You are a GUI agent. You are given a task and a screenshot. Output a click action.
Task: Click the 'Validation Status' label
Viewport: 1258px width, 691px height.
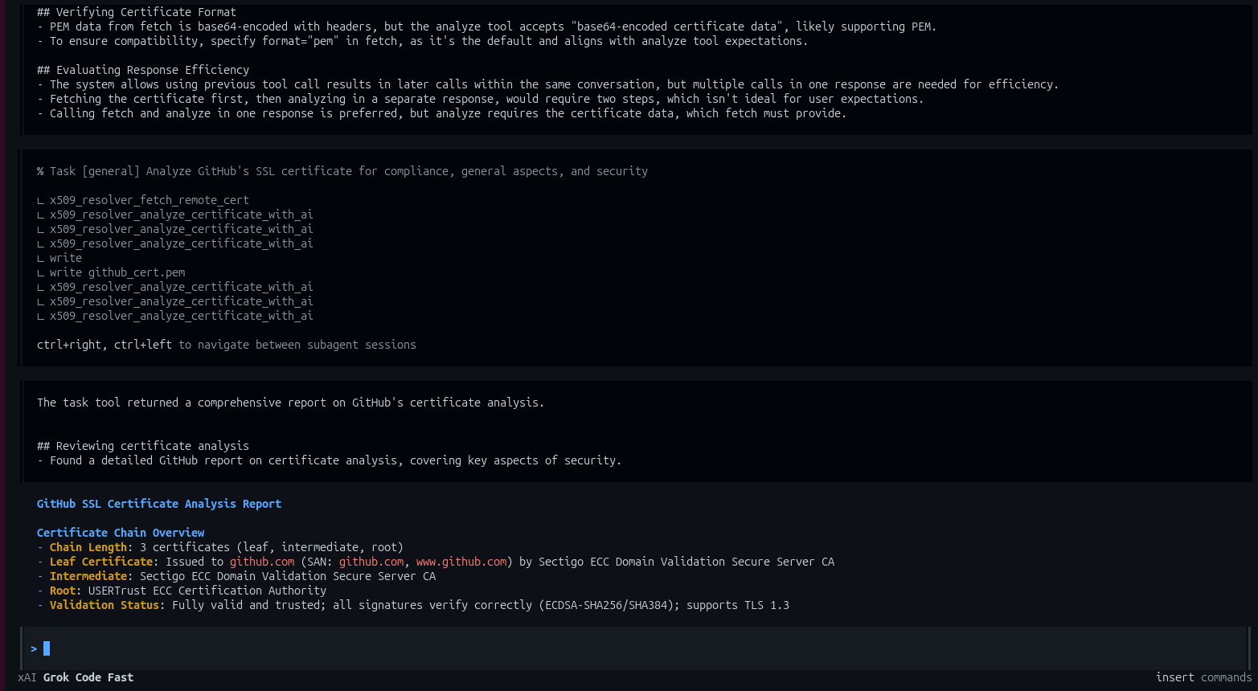[104, 605]
